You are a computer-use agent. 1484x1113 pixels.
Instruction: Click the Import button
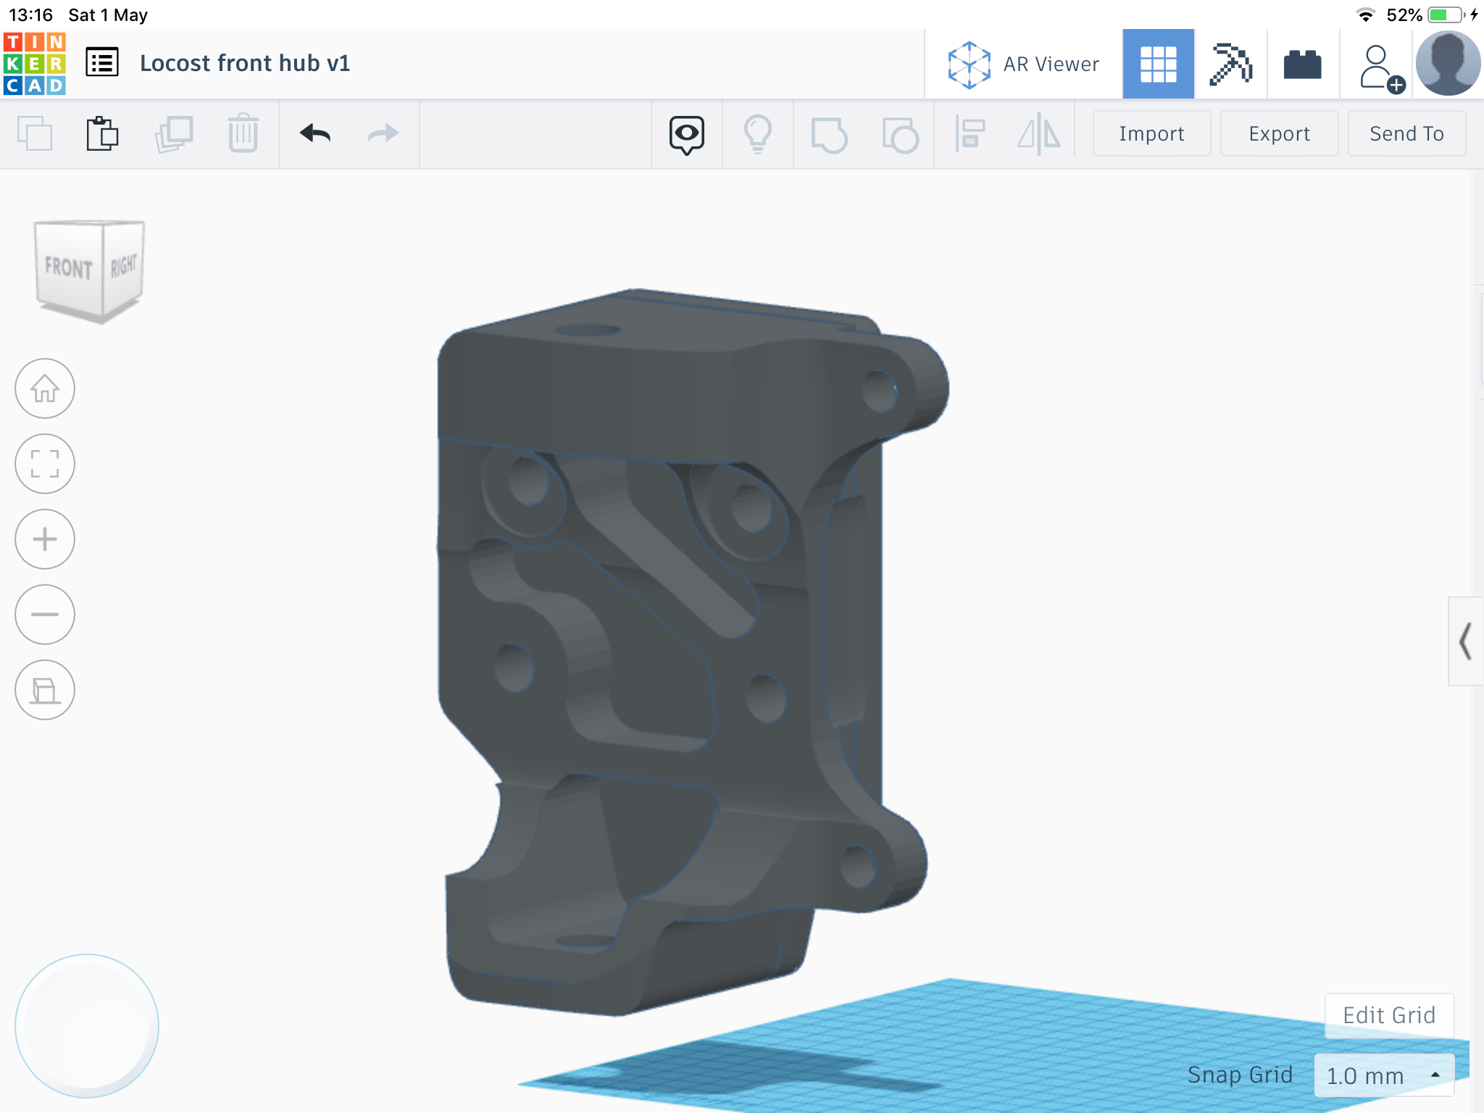pos(1151,133)
